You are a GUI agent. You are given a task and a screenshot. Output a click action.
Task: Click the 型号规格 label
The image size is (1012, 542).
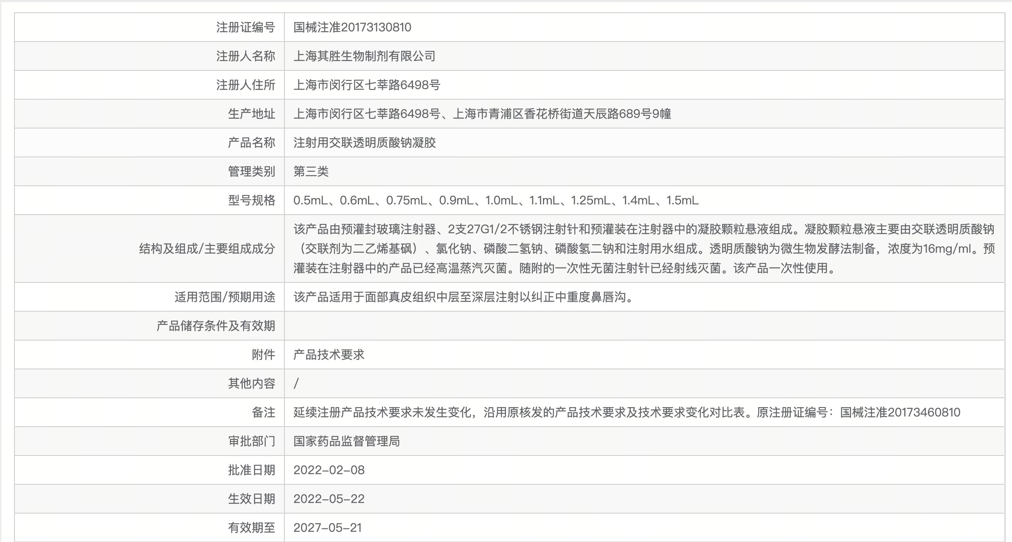coord(251,200)
